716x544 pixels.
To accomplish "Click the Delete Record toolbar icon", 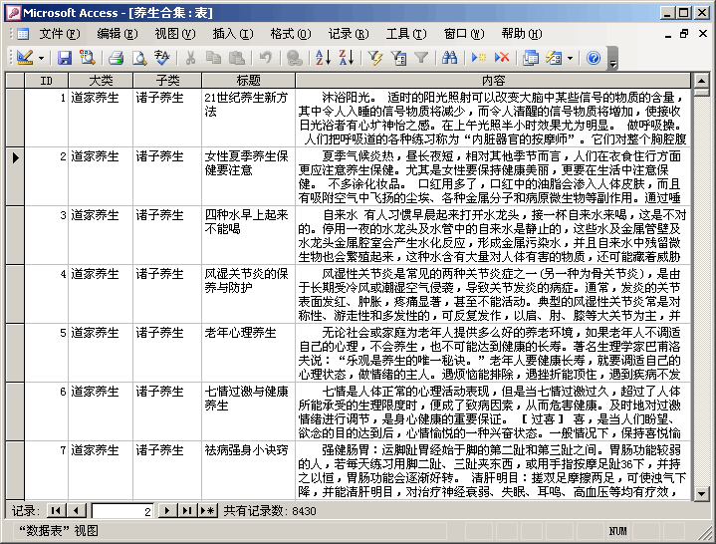I will [x=501, y=58].
